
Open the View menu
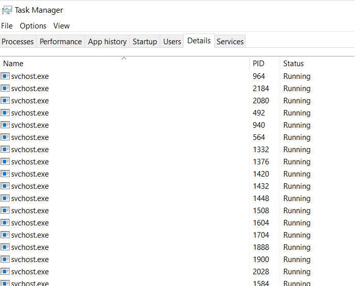(62, 26)
